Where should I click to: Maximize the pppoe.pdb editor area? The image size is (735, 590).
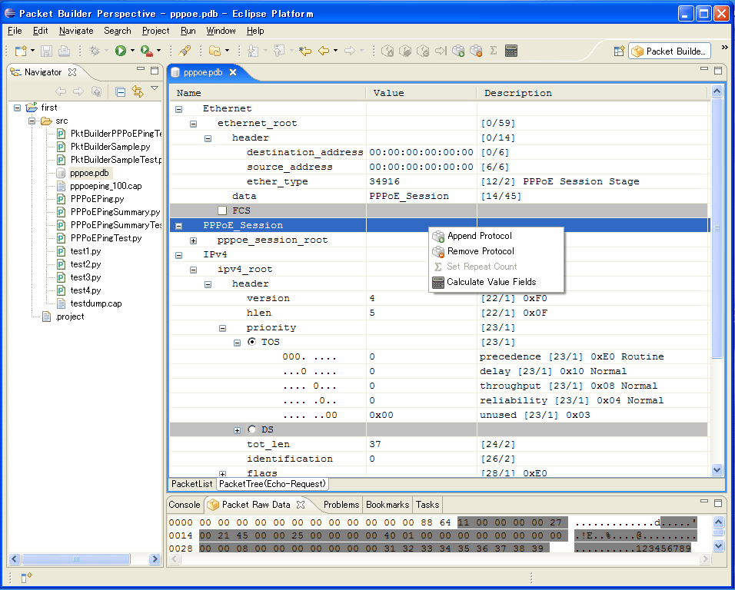click(718, 71)
